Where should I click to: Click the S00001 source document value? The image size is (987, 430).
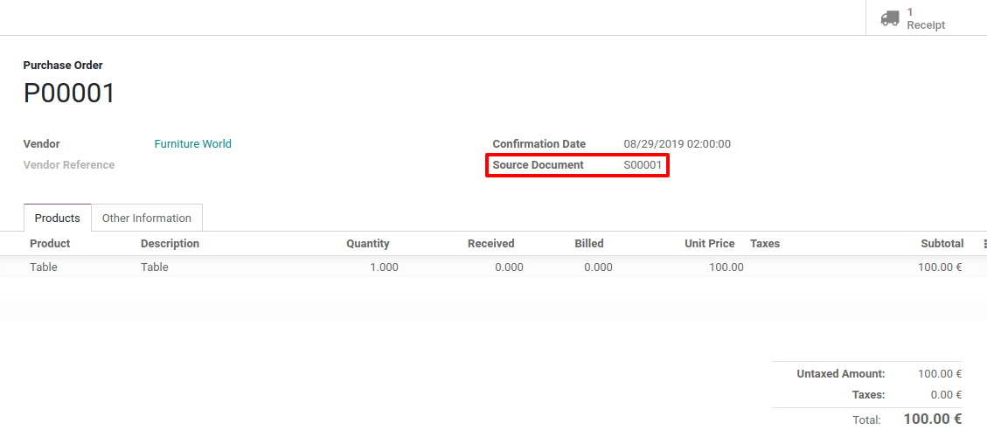click(643, 165)
